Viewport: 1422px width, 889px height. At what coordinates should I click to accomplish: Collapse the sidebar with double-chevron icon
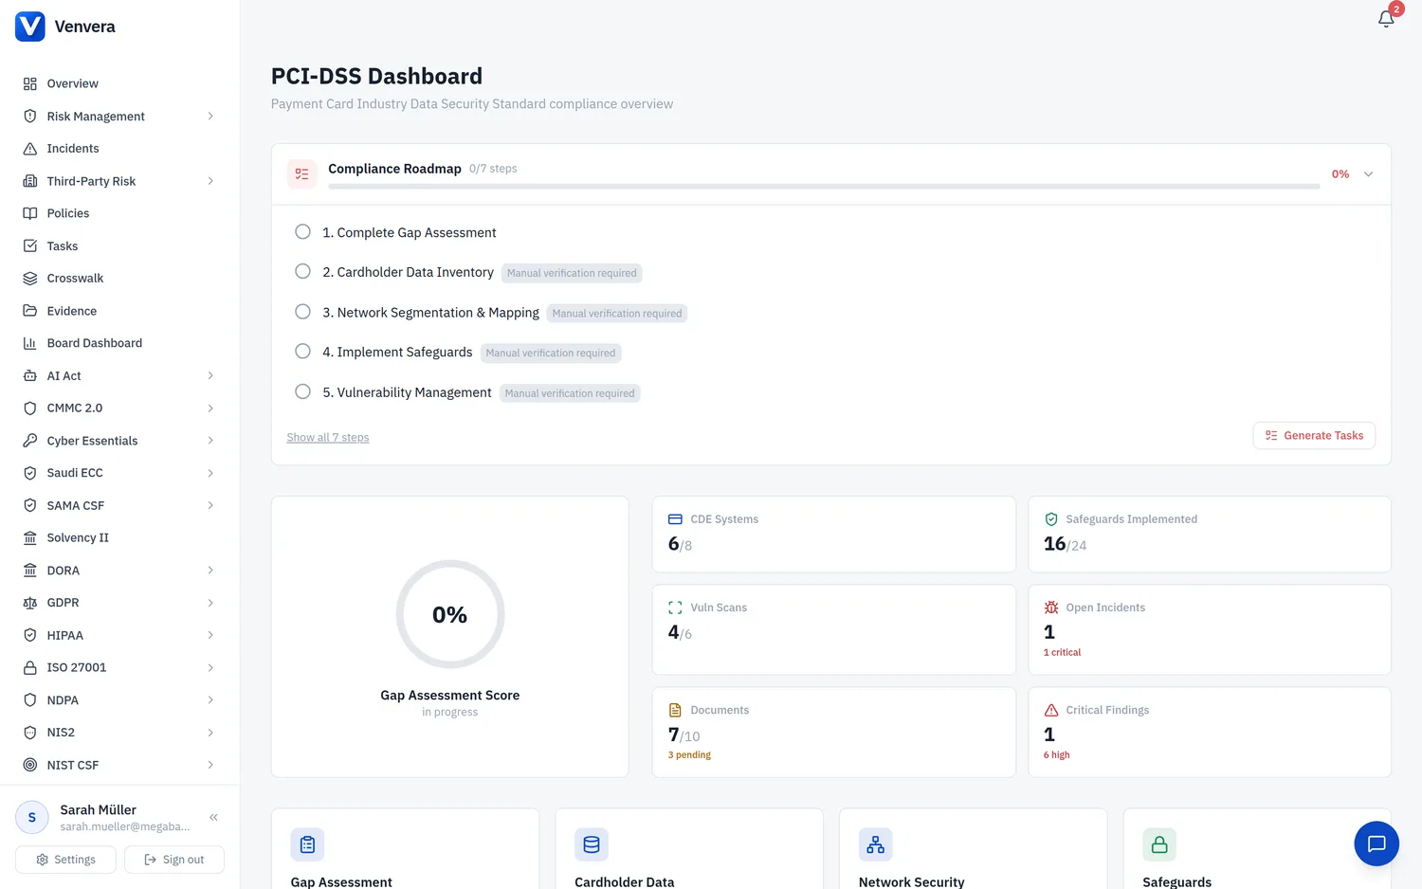pyautogui.click(x=213, y=817)
